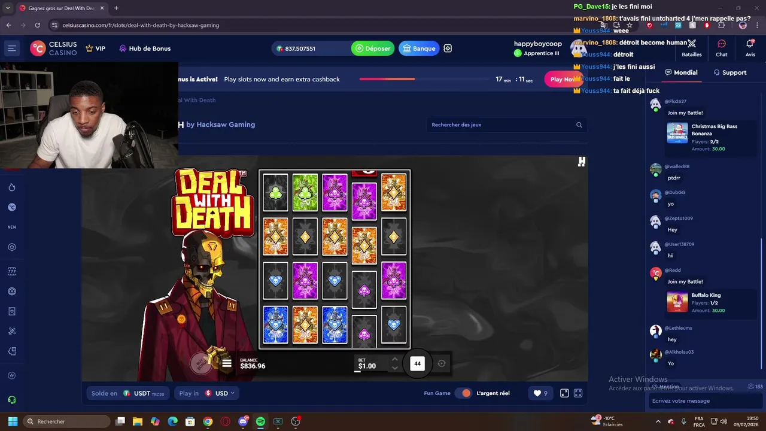Open the game's hamburger menu
This screenshot has height=431, width=766.
click(227, 363)
